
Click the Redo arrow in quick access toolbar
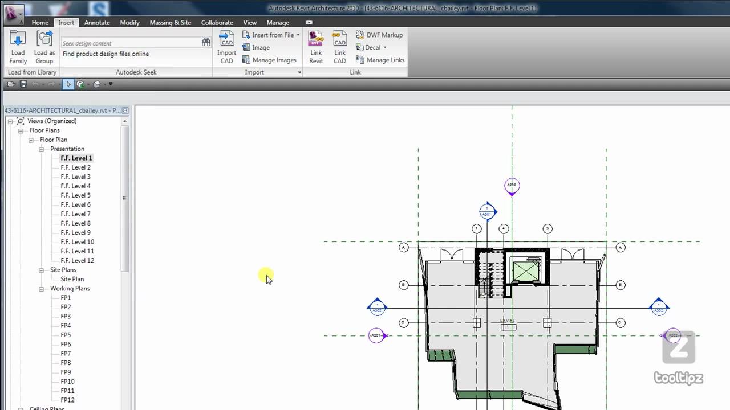[x=50, y=84]
